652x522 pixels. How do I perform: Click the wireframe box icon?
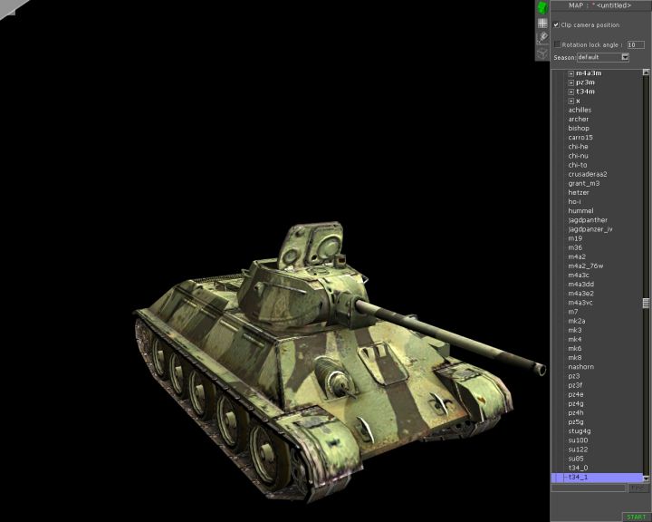[542, 52]
